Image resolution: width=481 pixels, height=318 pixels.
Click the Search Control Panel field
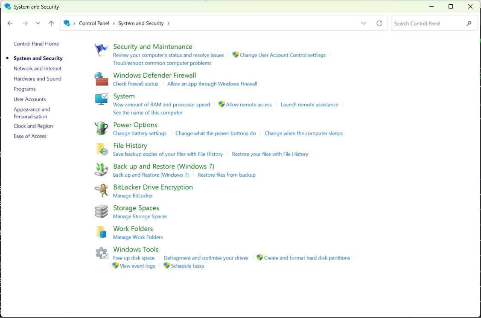[x=427, y=23]
